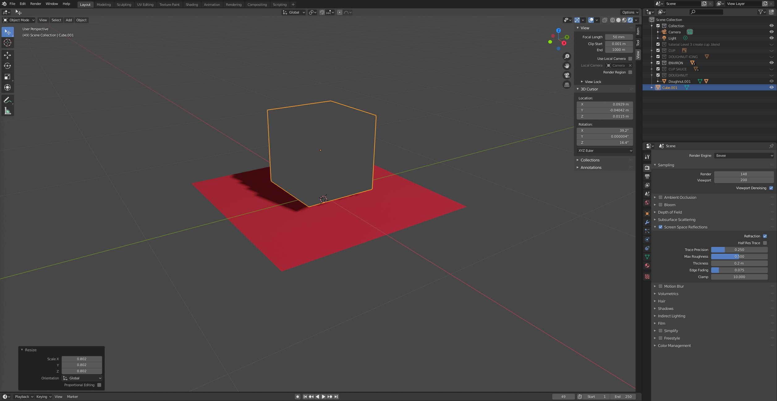Switch to the Shading workspace tab
The height and width of the screenshot is (401, 777).
point(192,5)
